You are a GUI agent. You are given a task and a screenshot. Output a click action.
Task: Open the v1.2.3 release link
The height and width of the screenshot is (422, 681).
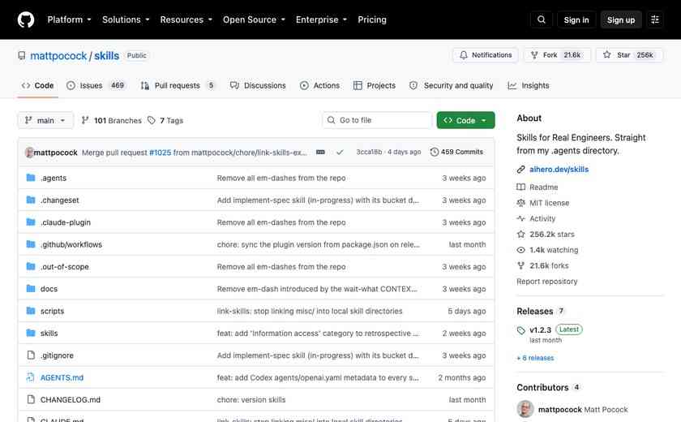[x=540, y=330]
